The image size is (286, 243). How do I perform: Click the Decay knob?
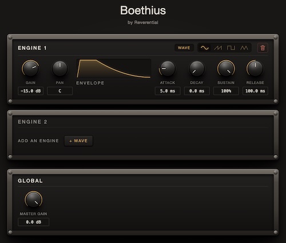(x=197, y=69)
